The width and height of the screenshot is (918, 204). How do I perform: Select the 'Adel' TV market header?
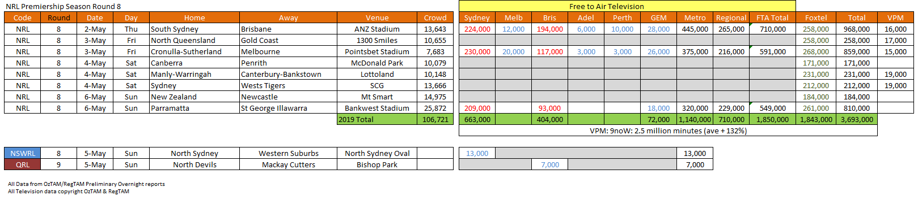pos(586,18)
